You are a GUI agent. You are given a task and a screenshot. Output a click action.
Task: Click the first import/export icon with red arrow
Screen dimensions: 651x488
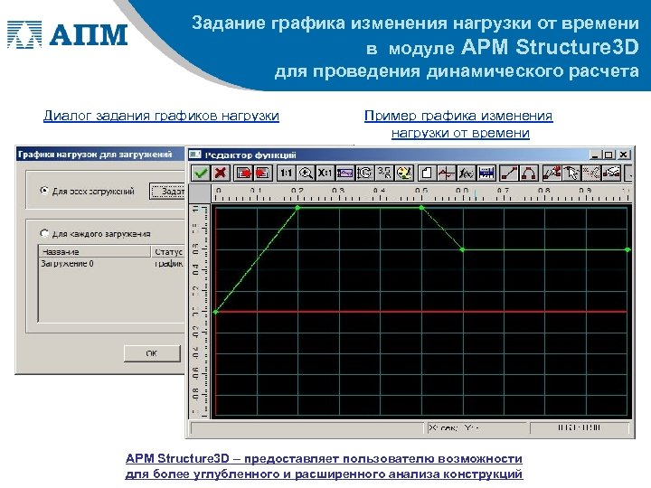(243, 173)
